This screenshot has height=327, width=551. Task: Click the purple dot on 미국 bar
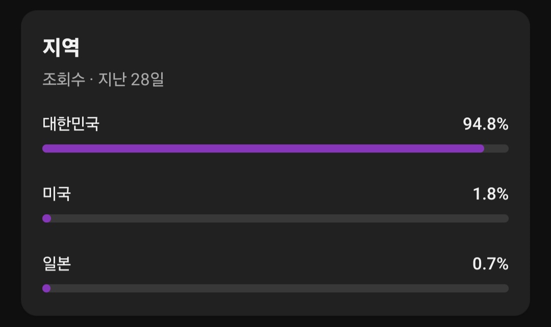pos(46,218)
